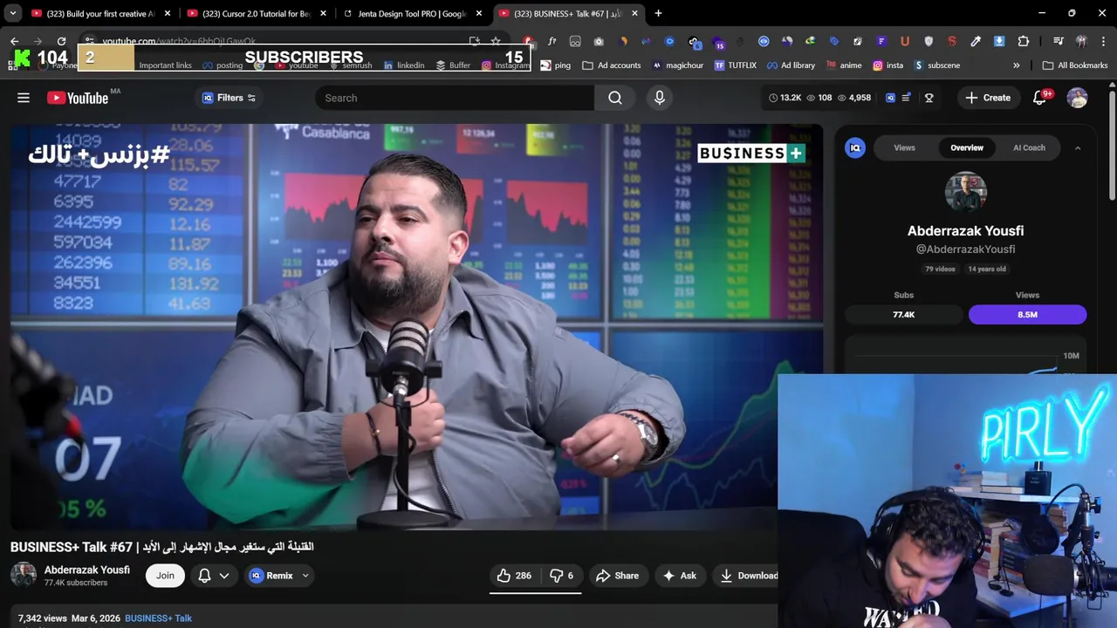Screen dimensions: 1117x628
Task: Switch to the Overview tab
Action: (x=967, y=147)
